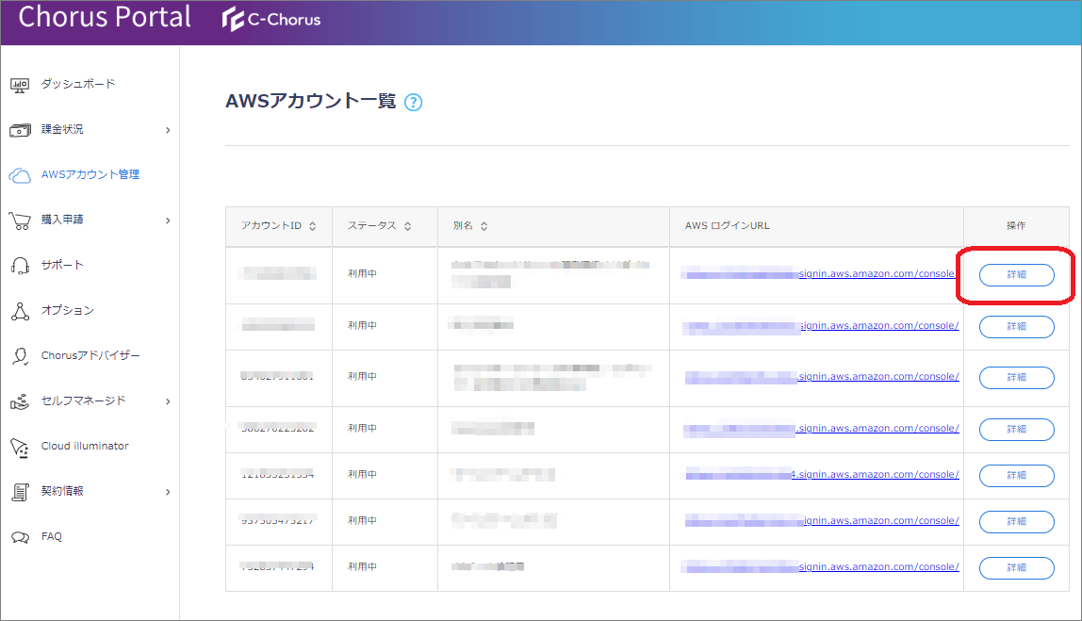Viewport: 1082px width, 621px height.
Task: Open the オプション menu item
Action: [x=67, y=311]
